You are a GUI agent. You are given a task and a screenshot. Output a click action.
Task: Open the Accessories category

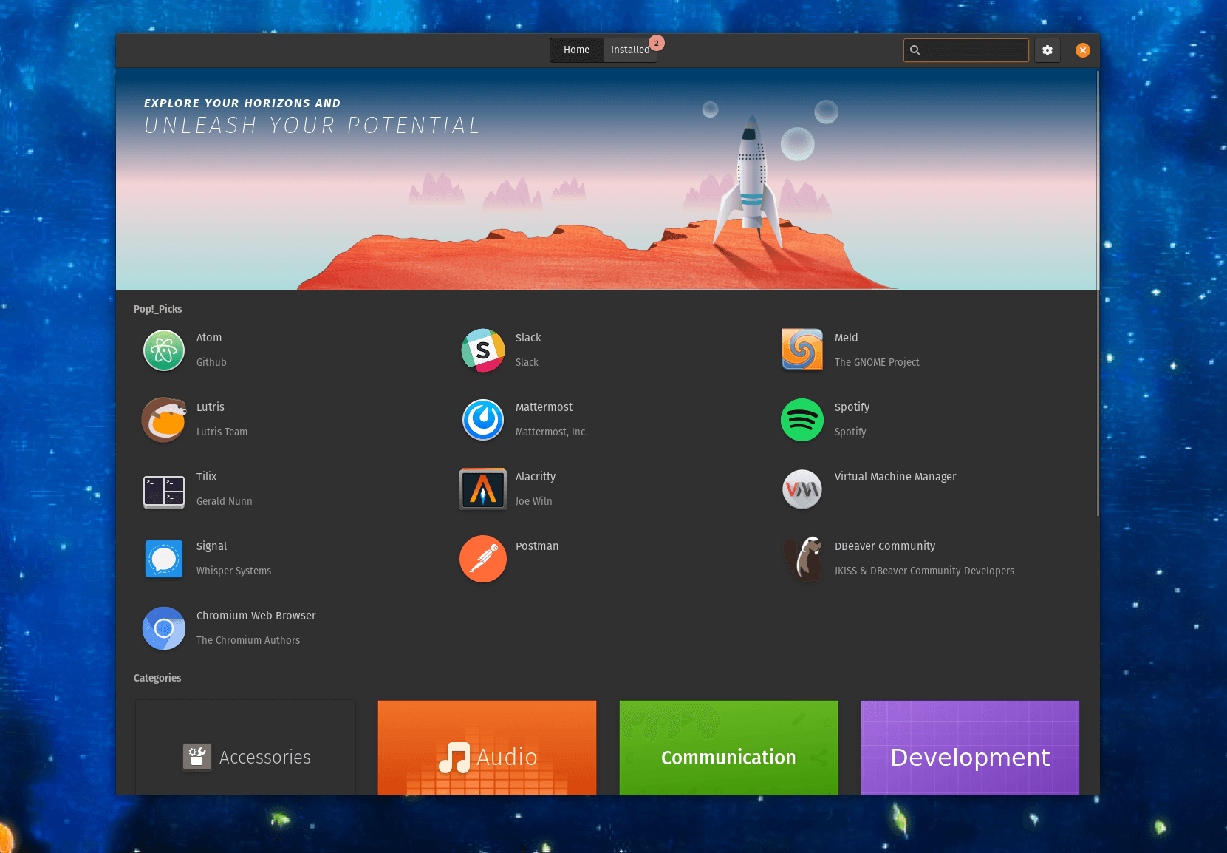[246, 748]
